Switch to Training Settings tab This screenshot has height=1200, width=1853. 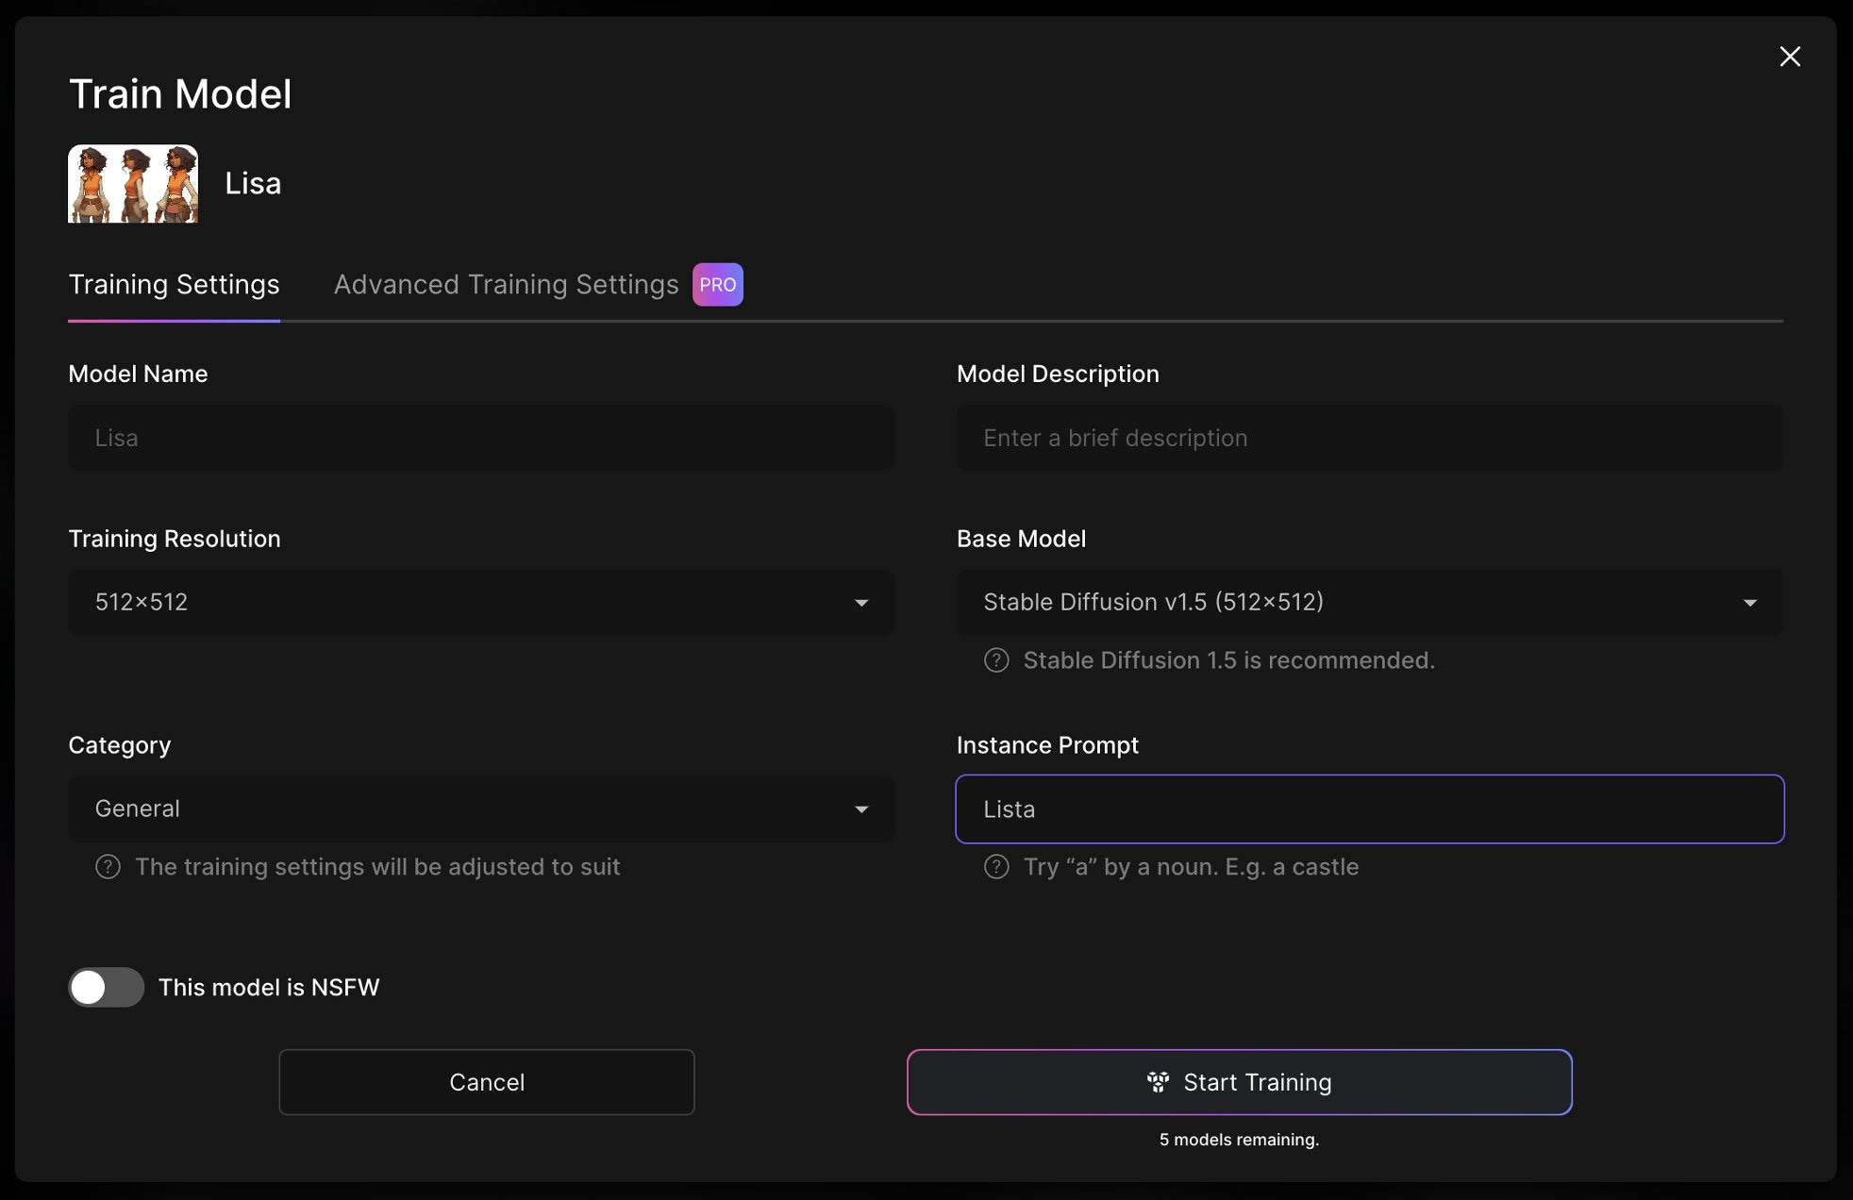tap(174, 285)
